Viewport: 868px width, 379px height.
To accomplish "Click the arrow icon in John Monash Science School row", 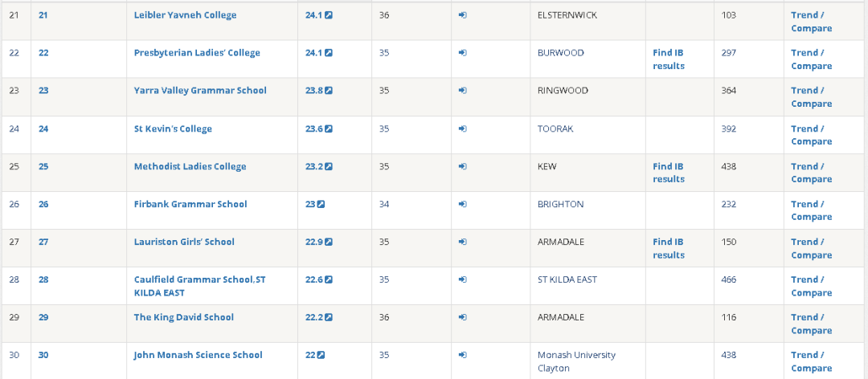I will tap(463, 355).
